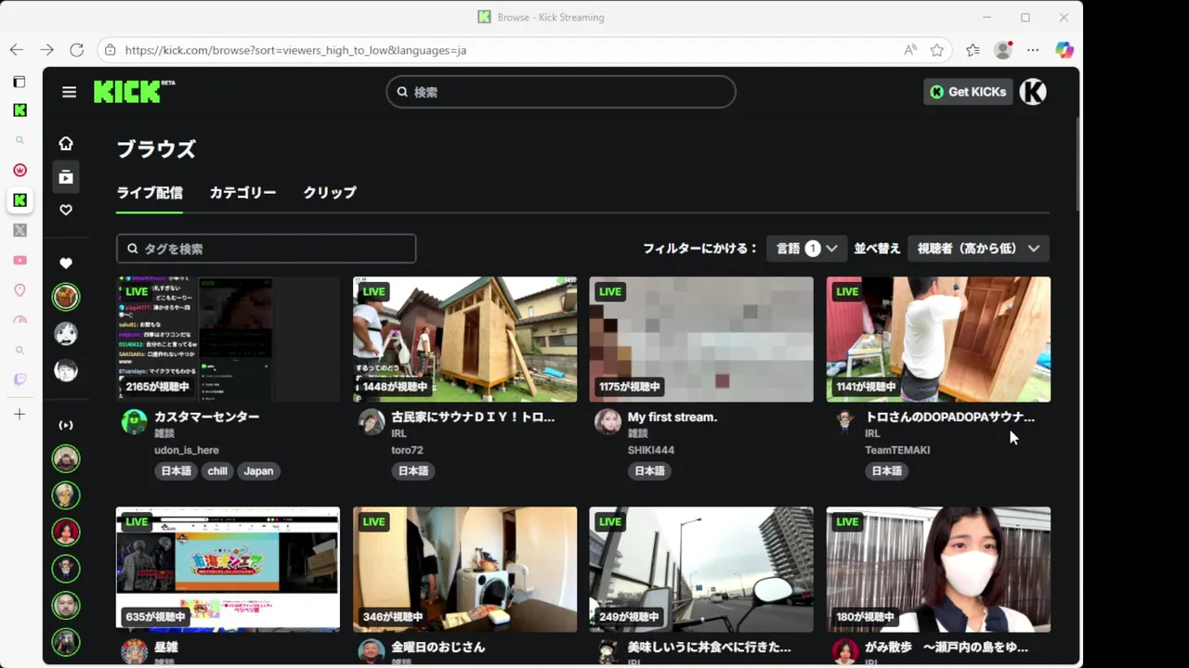
Task: Open the browser favorites list icon
Action: [x=973, y=50]
